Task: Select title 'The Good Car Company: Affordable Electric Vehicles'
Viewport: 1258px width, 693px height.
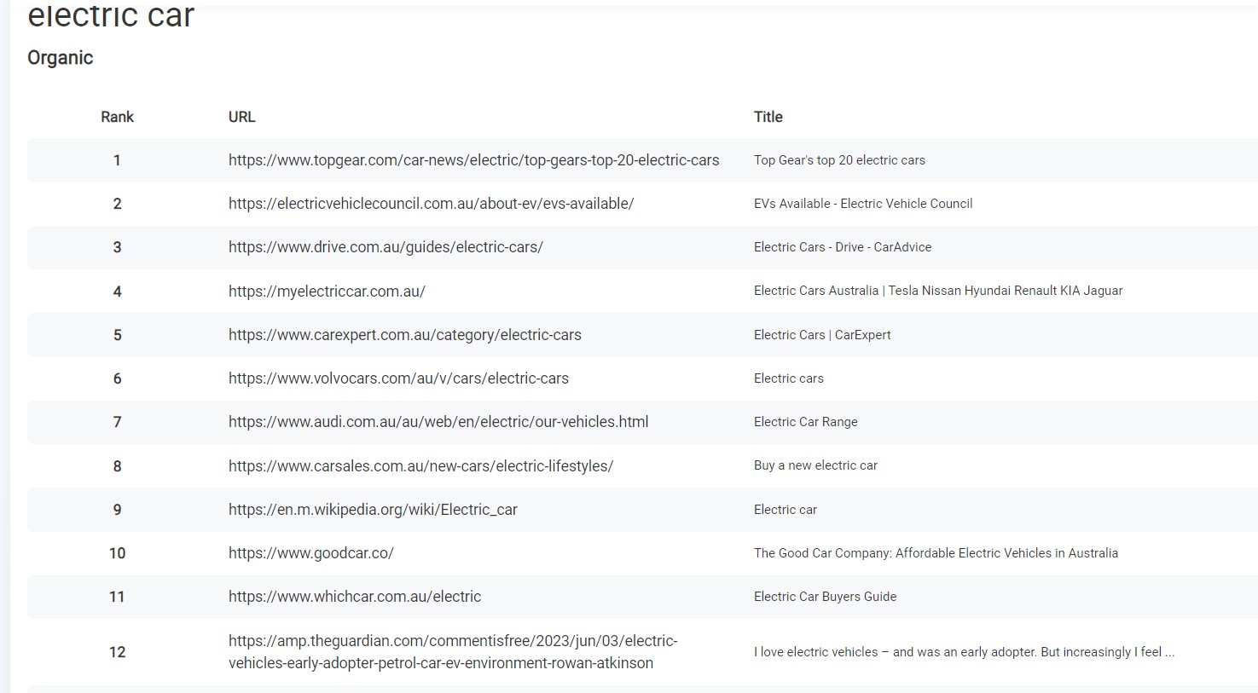Action: (936, 553)
